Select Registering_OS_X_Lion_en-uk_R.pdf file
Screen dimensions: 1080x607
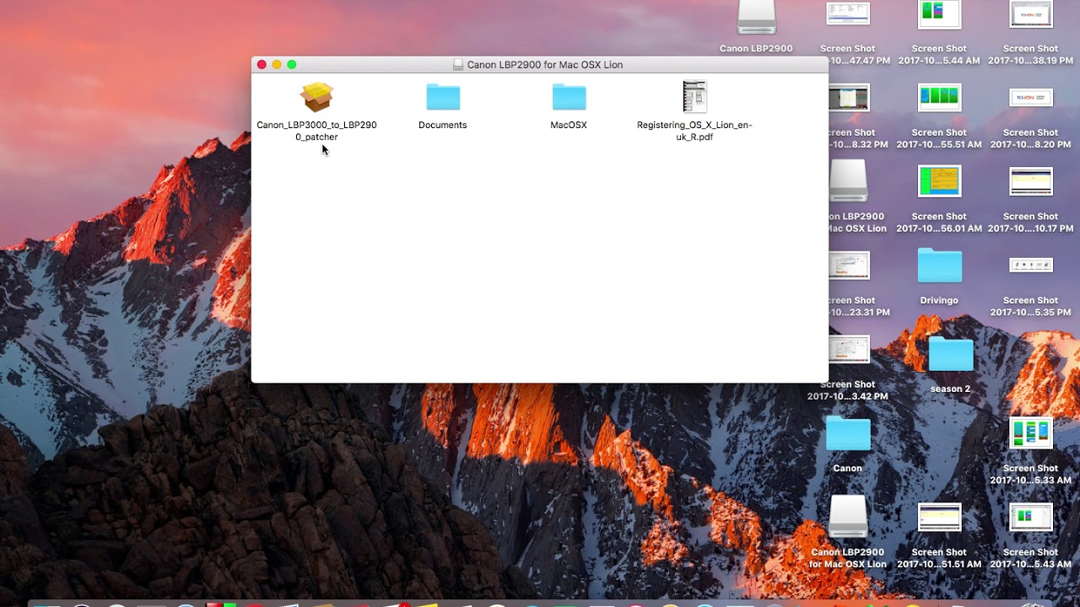[694, 97]
